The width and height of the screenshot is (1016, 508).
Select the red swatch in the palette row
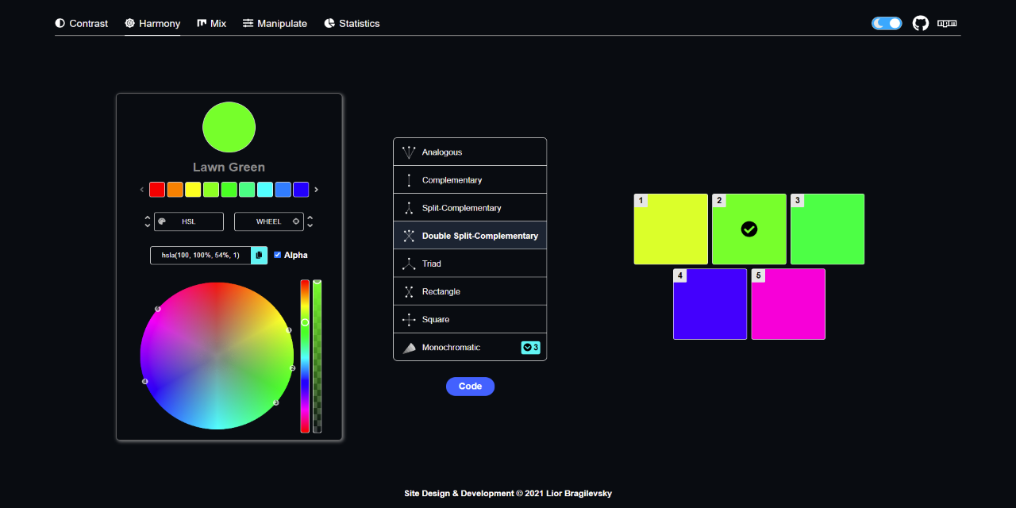pos(156,189)
